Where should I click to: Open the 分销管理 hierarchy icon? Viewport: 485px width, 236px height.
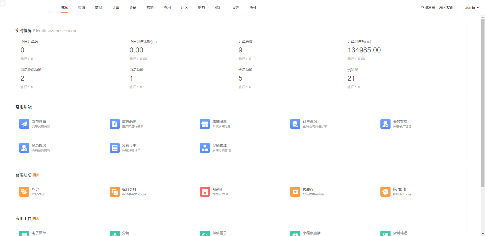205,148
